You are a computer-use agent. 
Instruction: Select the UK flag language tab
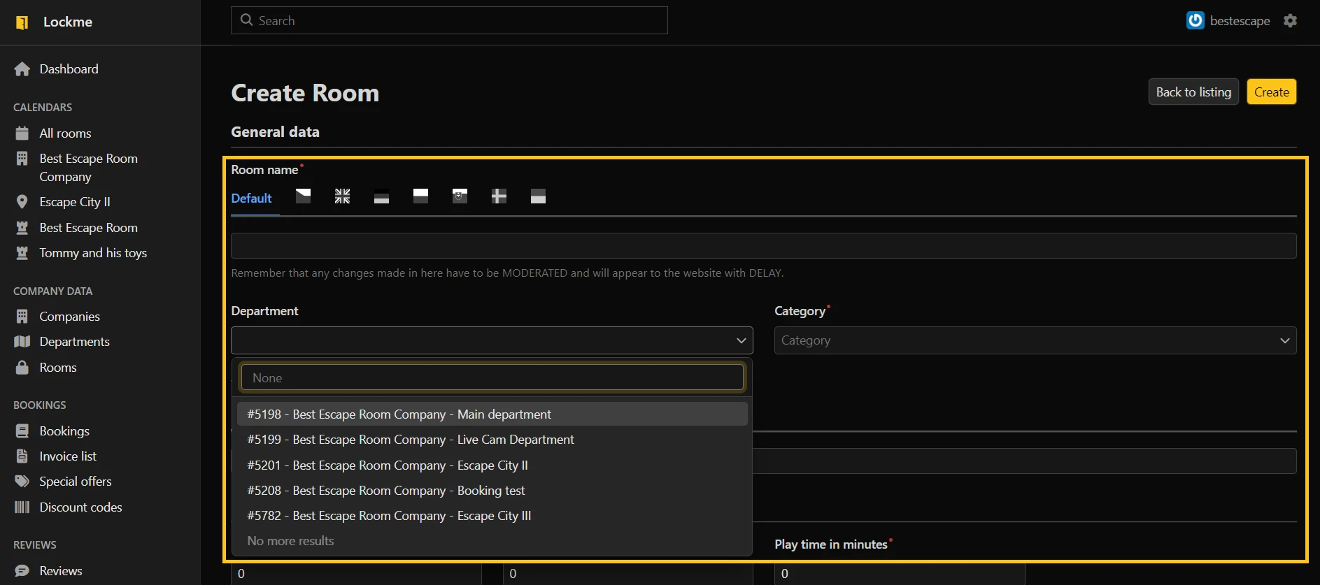coord(342,196)
